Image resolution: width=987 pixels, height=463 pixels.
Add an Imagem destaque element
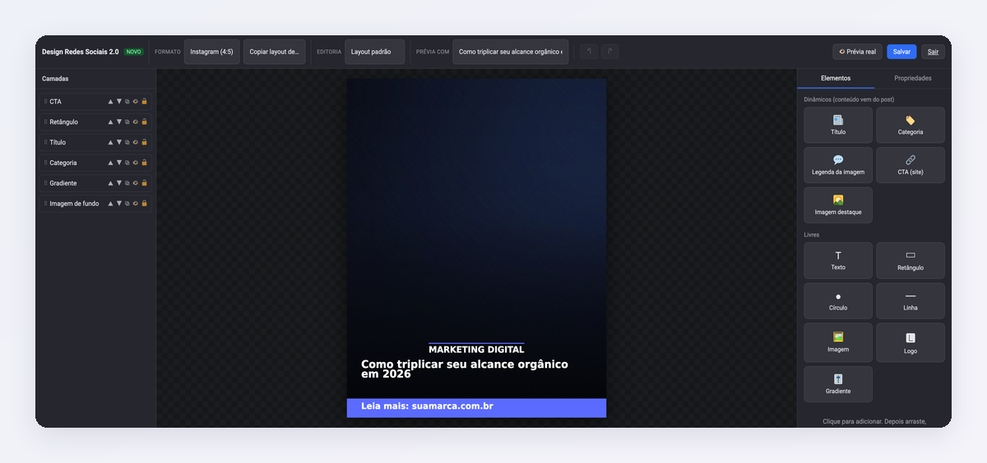click(838, 205)
